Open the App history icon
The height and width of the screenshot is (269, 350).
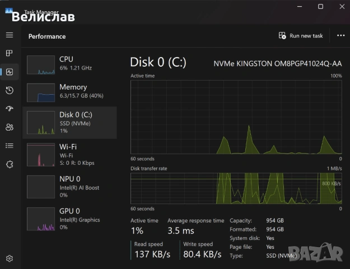pos(10,90)
